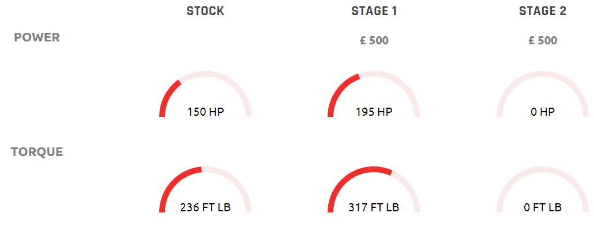
Task: Click the Stage 2 £ 500 price
Action: pos(543,40)
